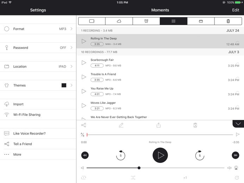244x183 pixels.
Task: Click the delete trash icon in player
Action: click(x=195, y=125)
